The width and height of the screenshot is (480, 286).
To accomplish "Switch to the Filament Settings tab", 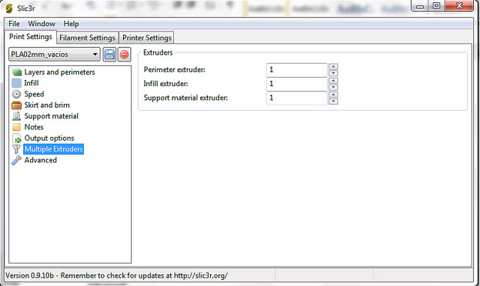I will (87, 38).
